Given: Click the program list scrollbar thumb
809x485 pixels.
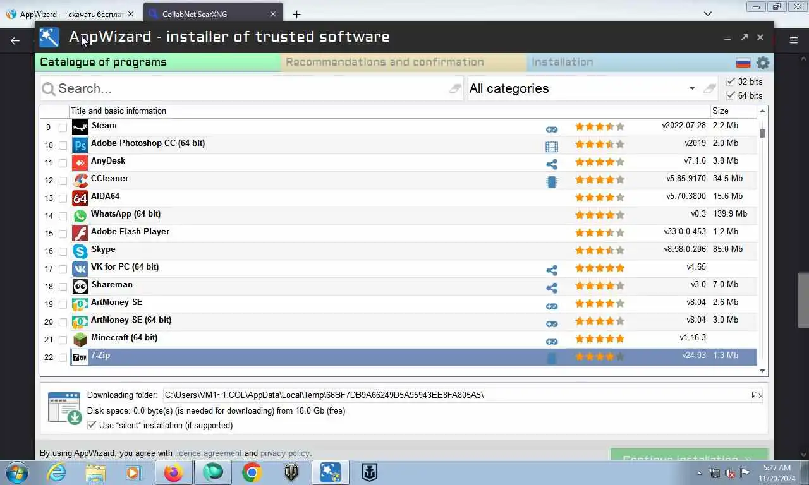Looking at the screenshot, I should [762, 133].
